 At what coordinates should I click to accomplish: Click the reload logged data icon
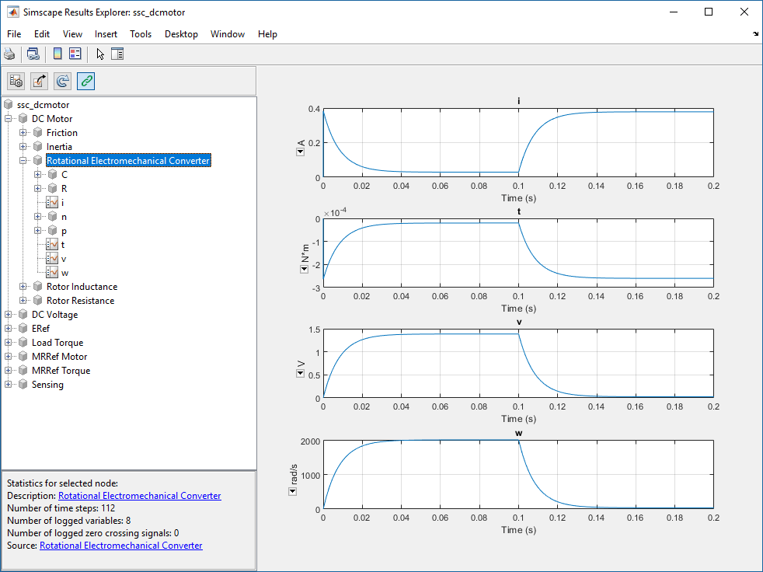63,81
